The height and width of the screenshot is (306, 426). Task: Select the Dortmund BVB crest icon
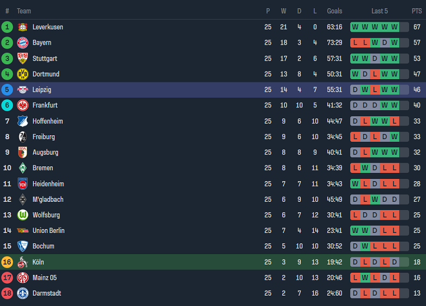click(x=22, y=74)
